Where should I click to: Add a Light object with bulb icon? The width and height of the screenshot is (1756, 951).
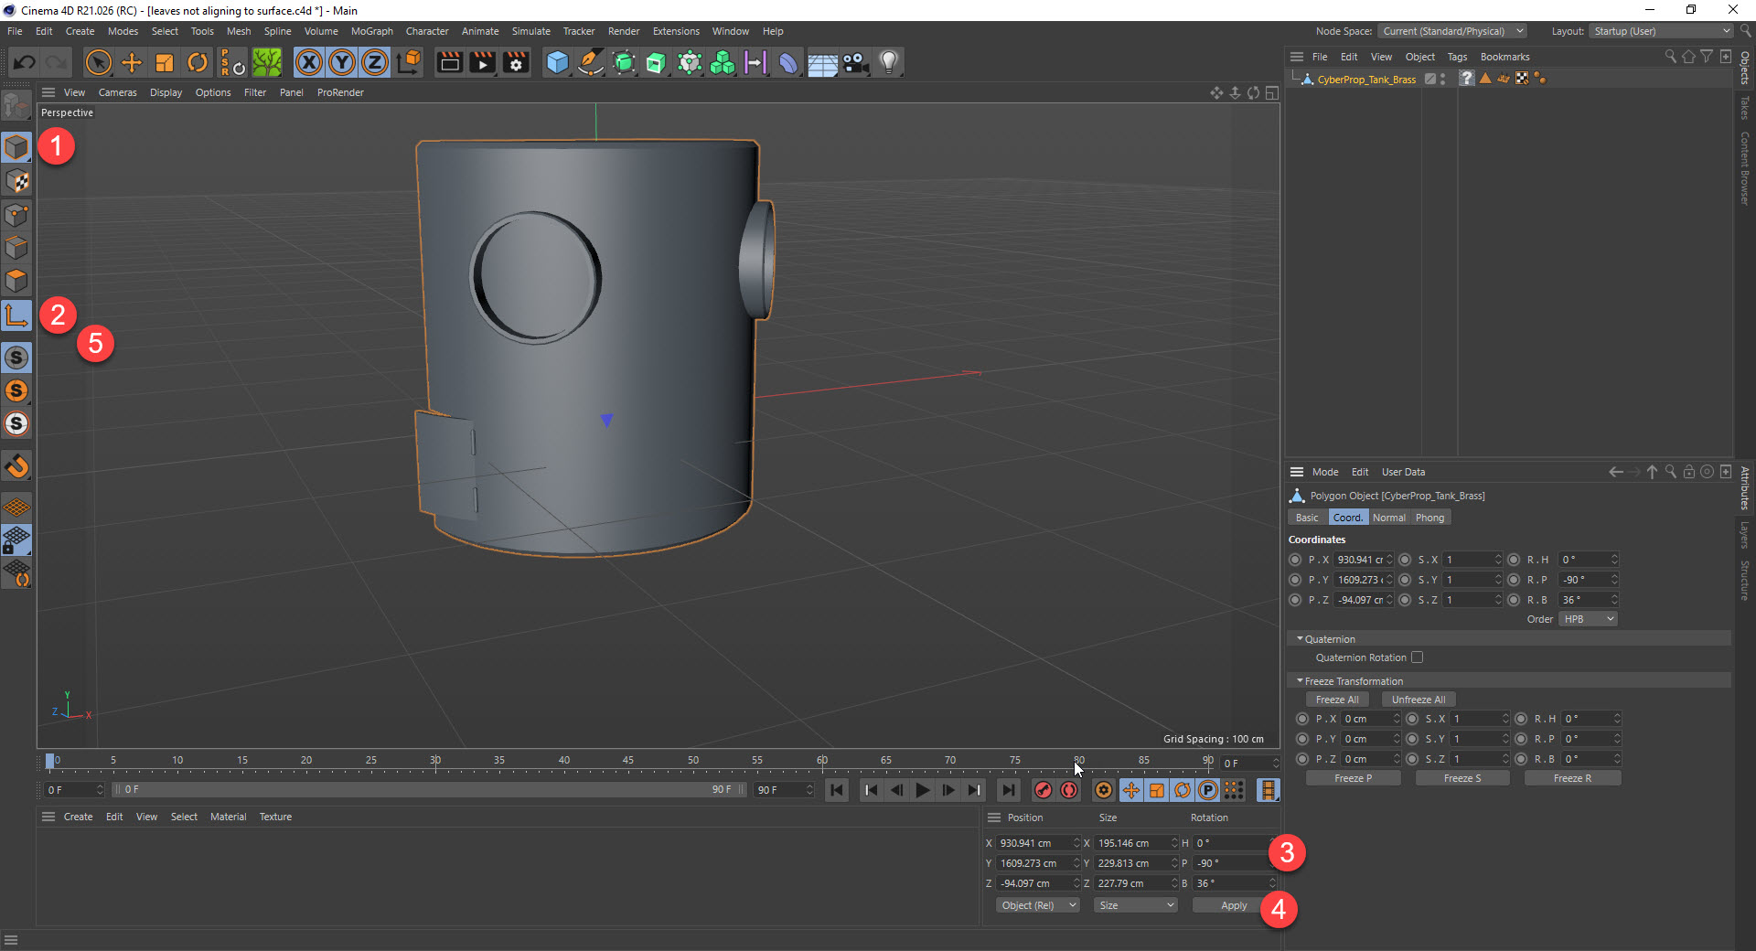tap(888, 62)
